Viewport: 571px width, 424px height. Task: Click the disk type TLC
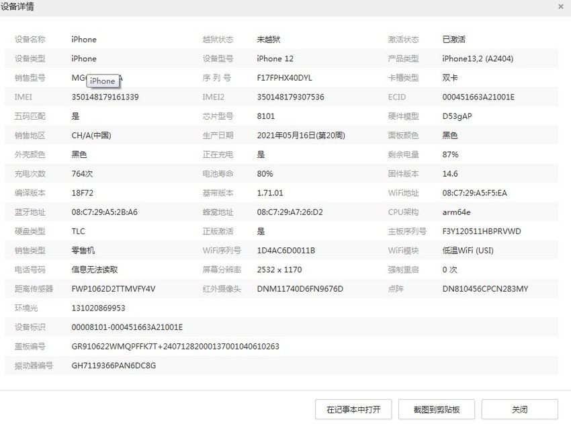coord(79,231)
